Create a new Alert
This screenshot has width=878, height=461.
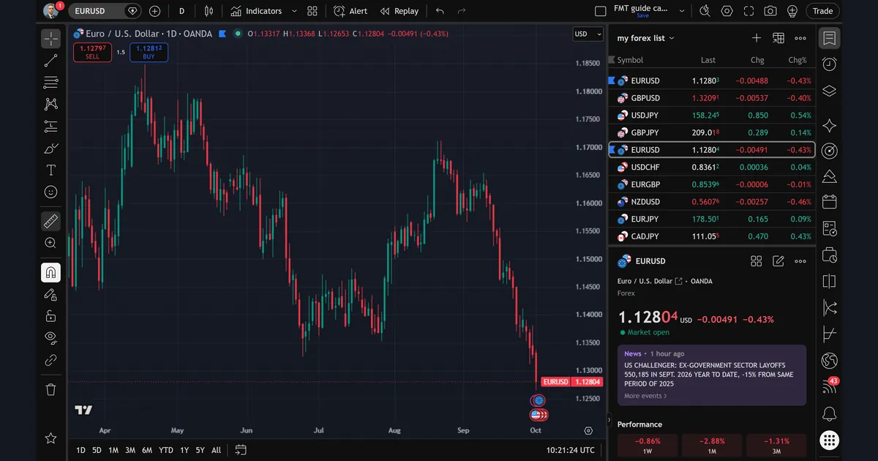(350, 11)
